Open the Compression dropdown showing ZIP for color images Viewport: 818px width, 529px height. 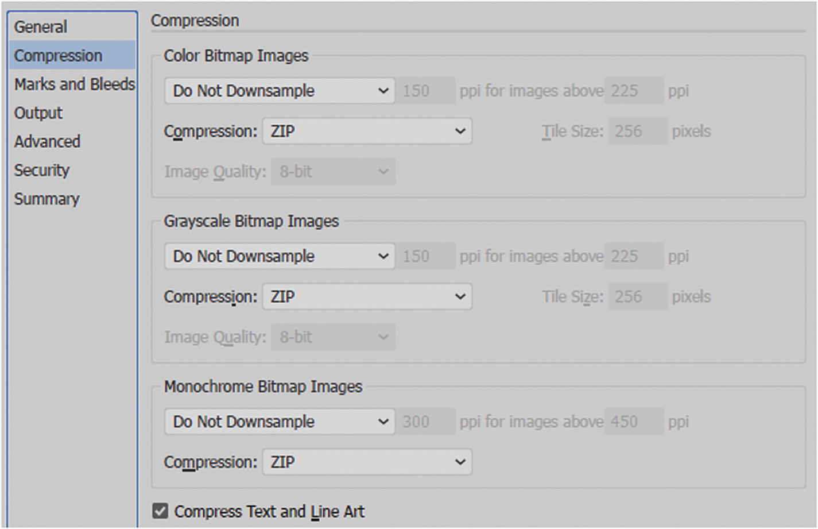click(366, 131)
